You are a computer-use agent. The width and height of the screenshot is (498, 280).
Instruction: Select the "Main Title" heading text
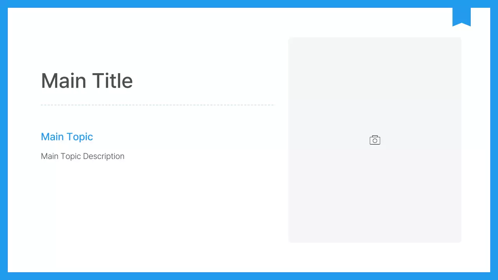coord(87,81)
